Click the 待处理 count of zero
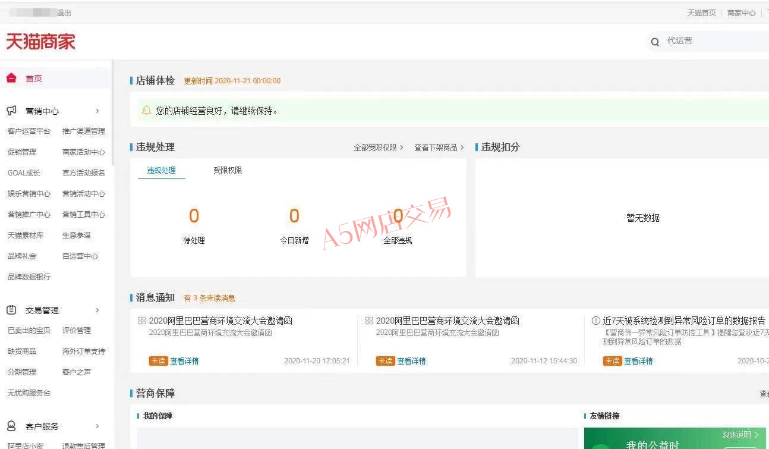Screen dimensions: 769x449 coord(194,216)
